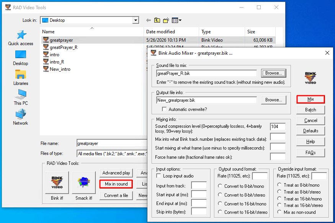Viewport: 335px width, 223px height.
Task: Cancel the Bink Audio Mixer dialog
Action: pyautogui.click(x=310, y=120)
